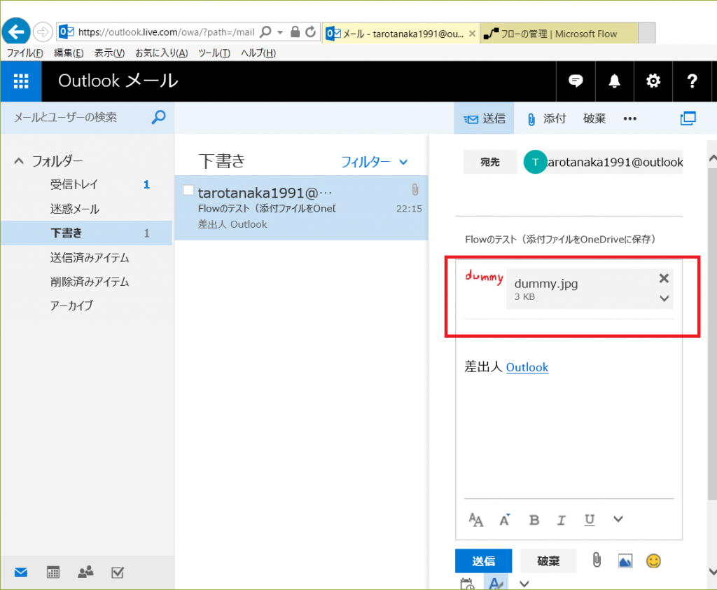Expand more formatting options chevron

tap(618, 519)
